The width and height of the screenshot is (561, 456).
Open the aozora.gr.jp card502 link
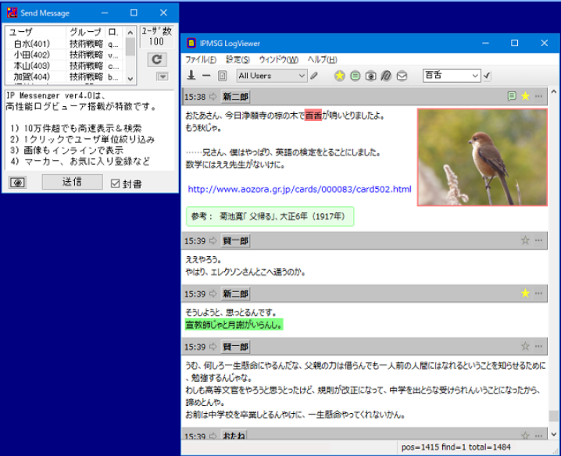click(x=299, y=189)
